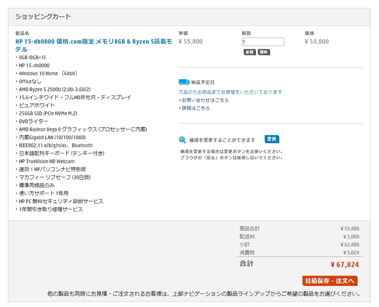Select the AMD Radeon Vega 8 graphics line

coord(83,129)
